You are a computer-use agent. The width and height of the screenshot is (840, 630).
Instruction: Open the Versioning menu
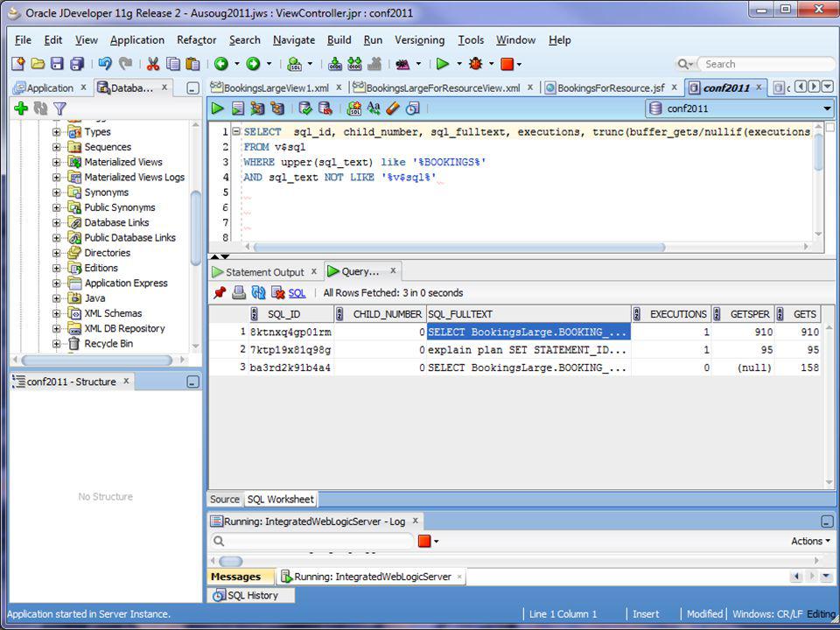point(419,40)
